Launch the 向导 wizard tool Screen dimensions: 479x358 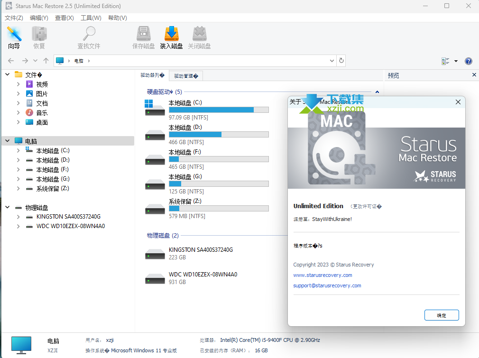point(14,38)
